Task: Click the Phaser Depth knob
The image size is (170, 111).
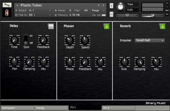Action: (70, 40)
